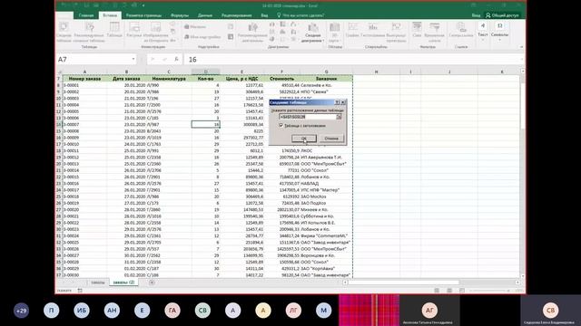Image resolution: width=581 pixels, height=326 pixels.
Task: Click the Магазин add-ins button
Action: (195, 26)
